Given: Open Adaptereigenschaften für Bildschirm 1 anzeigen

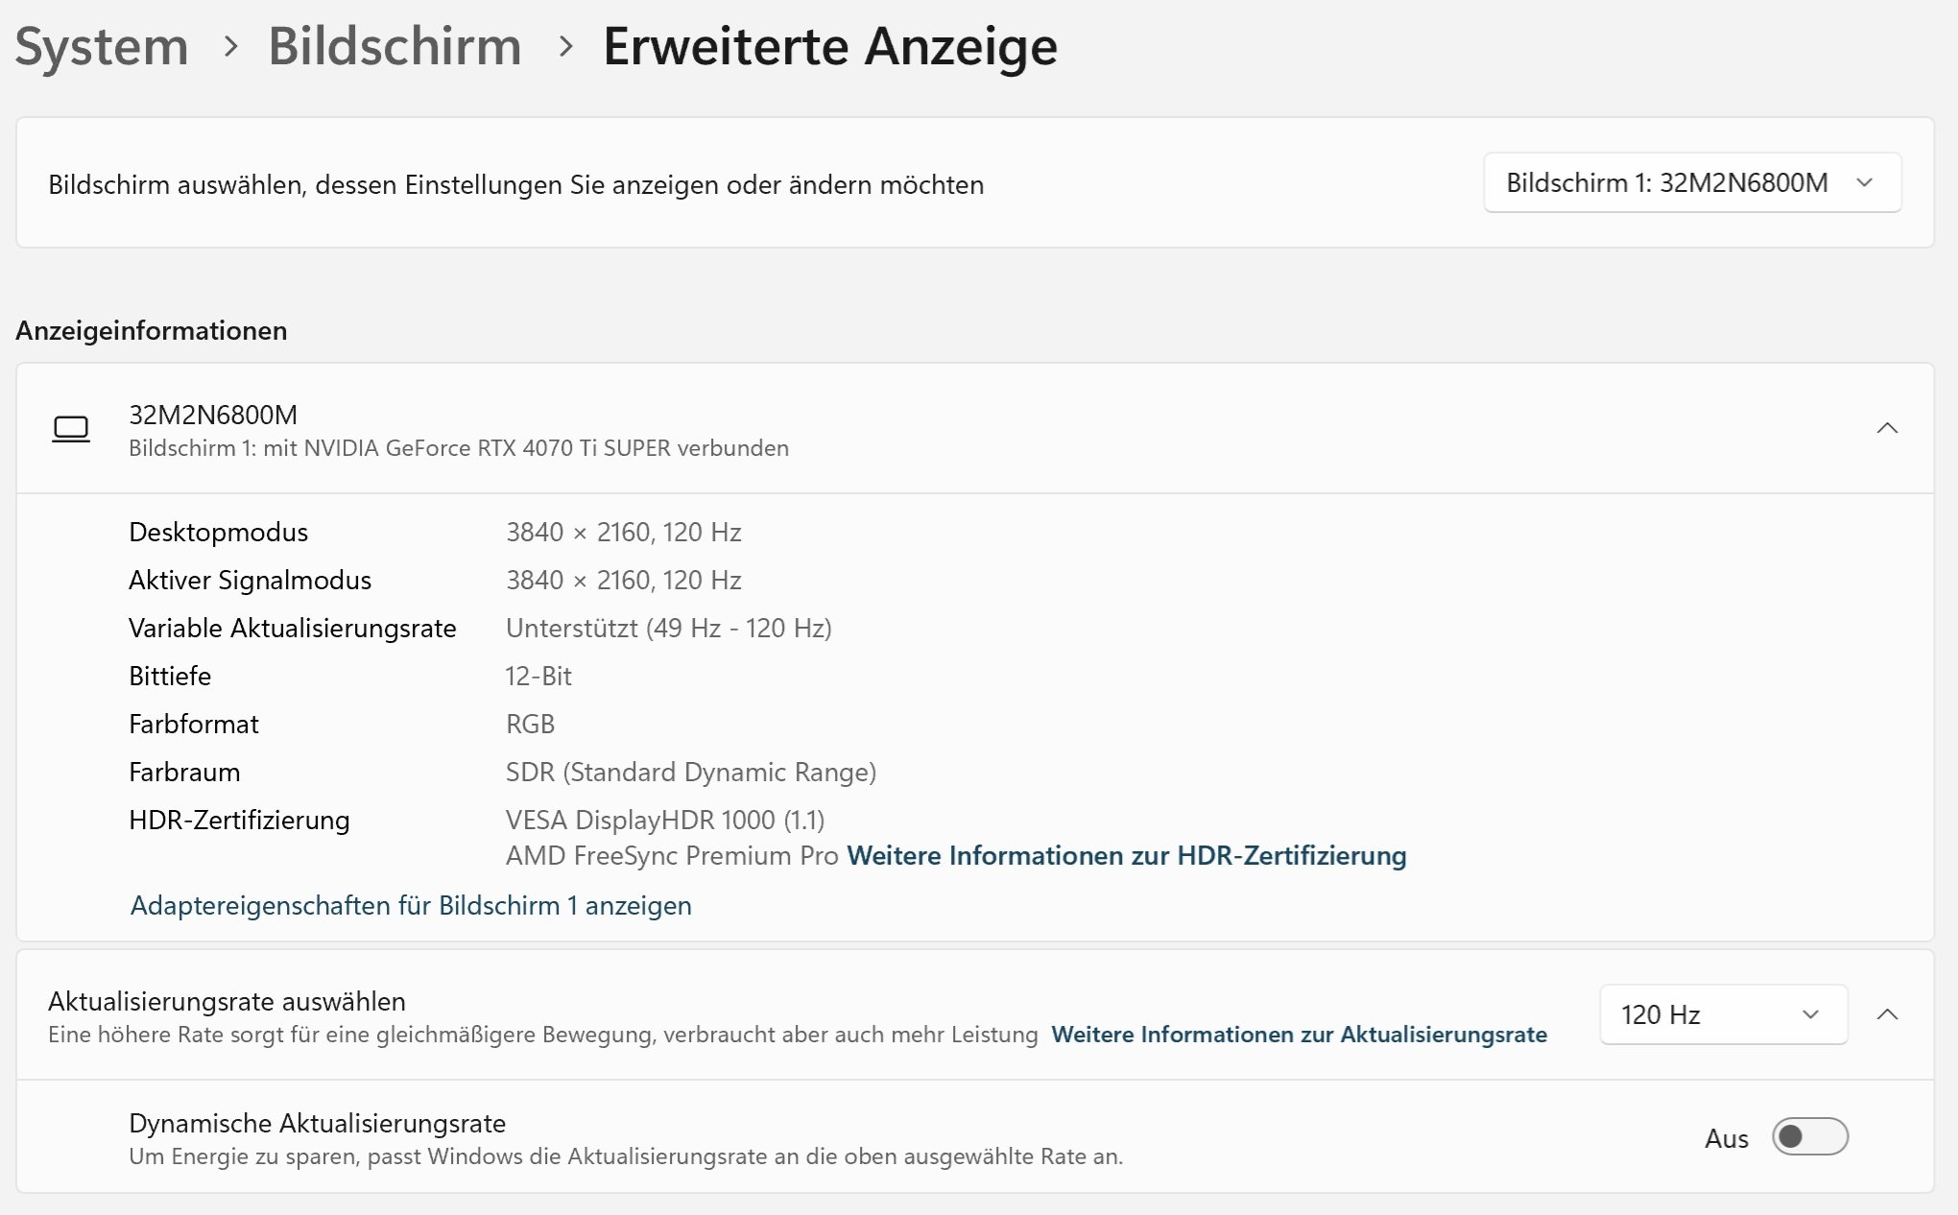Looking at the screenshot, I should [411, 905].
